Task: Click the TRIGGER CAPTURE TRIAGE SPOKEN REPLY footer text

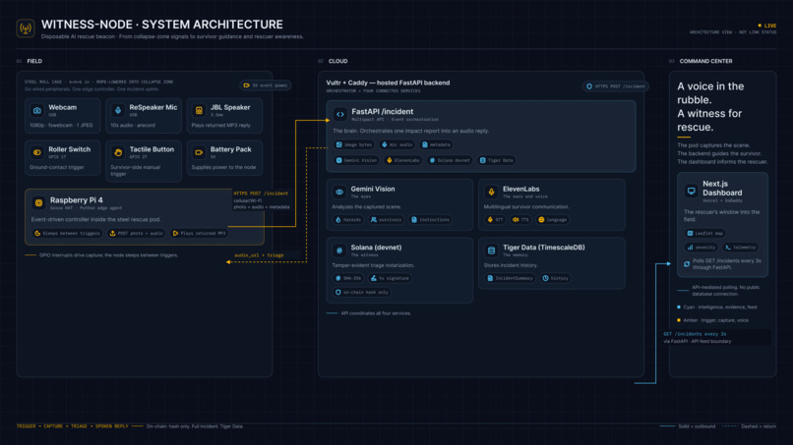Action: coord(73,426)
